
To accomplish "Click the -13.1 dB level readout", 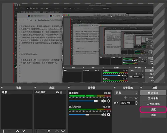I will [x=106, y=107].
